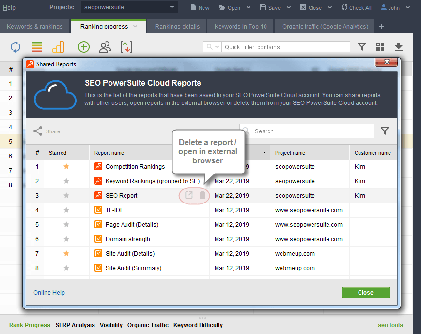Unstar the Competition Rankings report
Screen dimensions: 421x334
[x=66, y=167]
